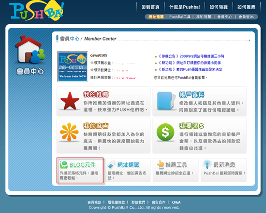Viewport: 266px width, 213px height.
Task: Go to 回到首頁 in top navigation
Action: point(150,7)
